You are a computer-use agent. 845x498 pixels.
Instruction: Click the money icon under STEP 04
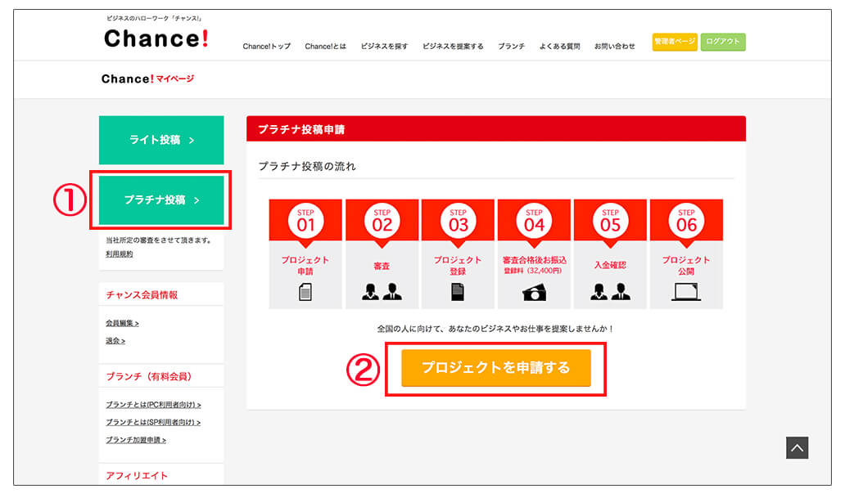(x=534, y=291)
